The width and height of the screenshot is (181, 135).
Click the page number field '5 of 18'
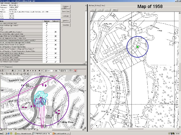click(x=10, y=129)
